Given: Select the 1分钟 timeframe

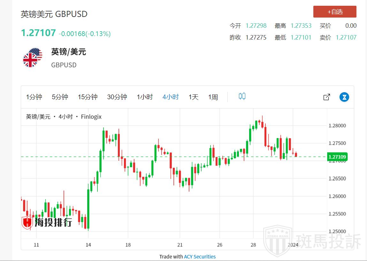Looking at the screenshot, I should click(34, 97).
